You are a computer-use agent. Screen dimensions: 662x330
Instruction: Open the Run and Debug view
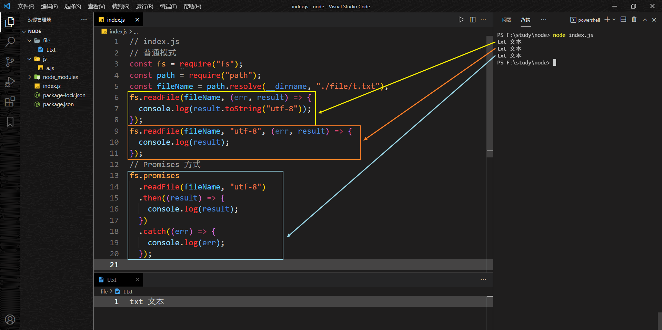click(x=10, y=82)
